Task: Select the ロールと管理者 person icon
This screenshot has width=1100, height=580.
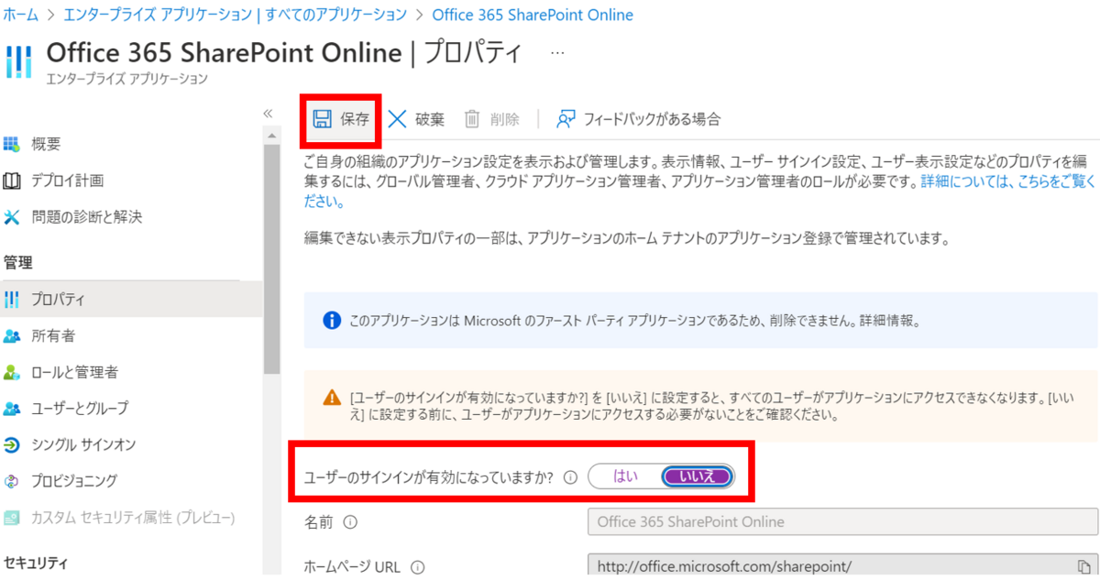Action: point(12,373)
